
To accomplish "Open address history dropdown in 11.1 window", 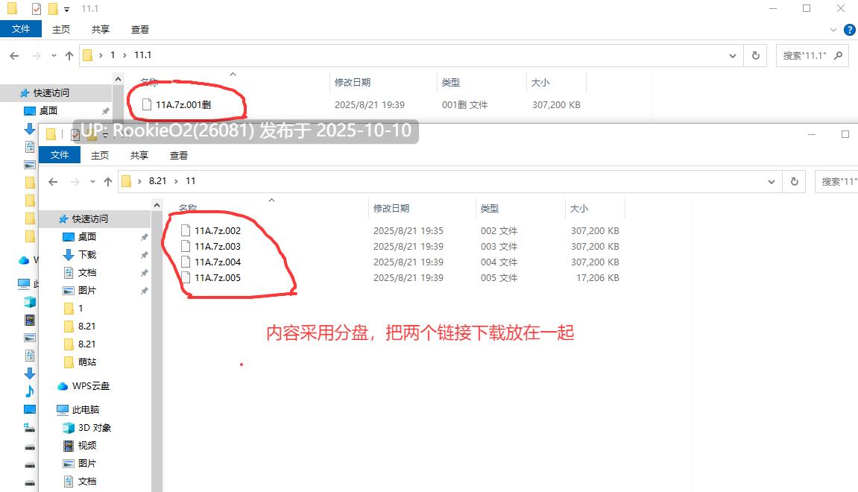I will click(x=733, y=55).
